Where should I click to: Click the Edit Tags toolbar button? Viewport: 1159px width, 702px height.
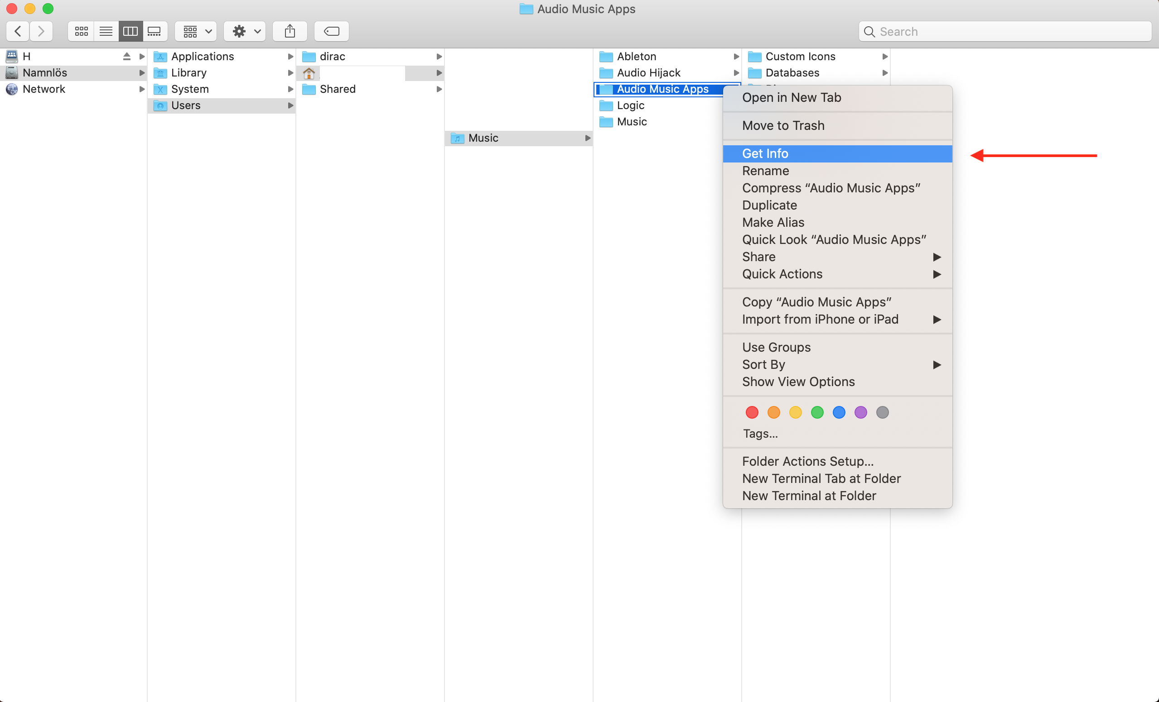coord(332,32)
